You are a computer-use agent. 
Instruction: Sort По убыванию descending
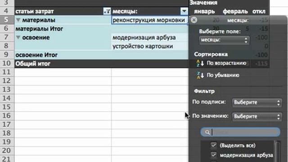point(223,75)
